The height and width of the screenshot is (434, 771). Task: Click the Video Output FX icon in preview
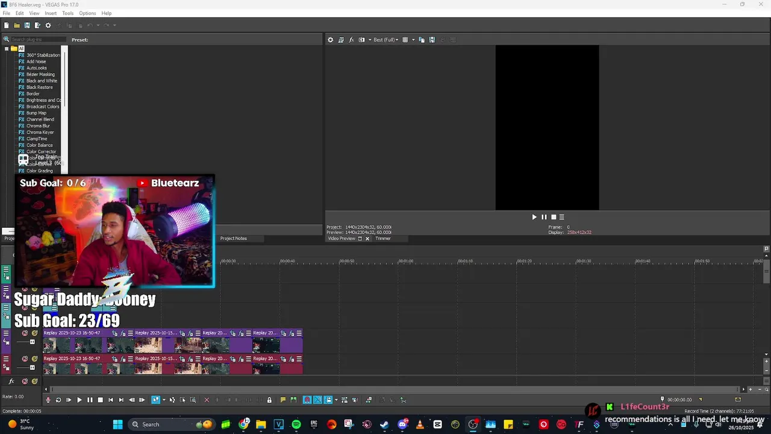pos(351,40)
